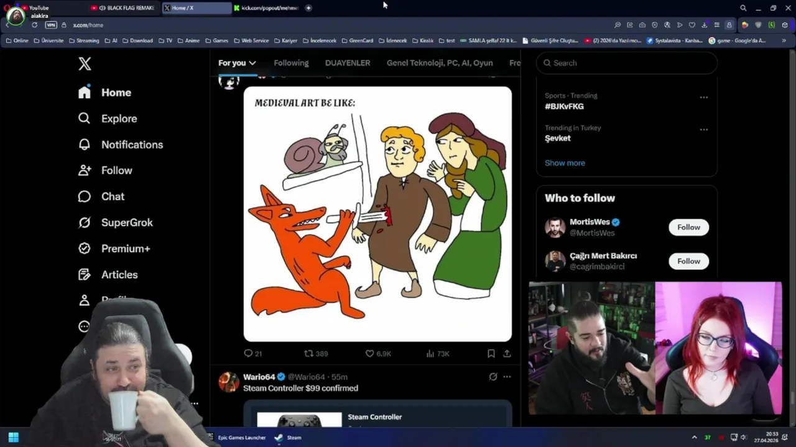
Task: Repost the medieval art post
Action: point(315,353)
